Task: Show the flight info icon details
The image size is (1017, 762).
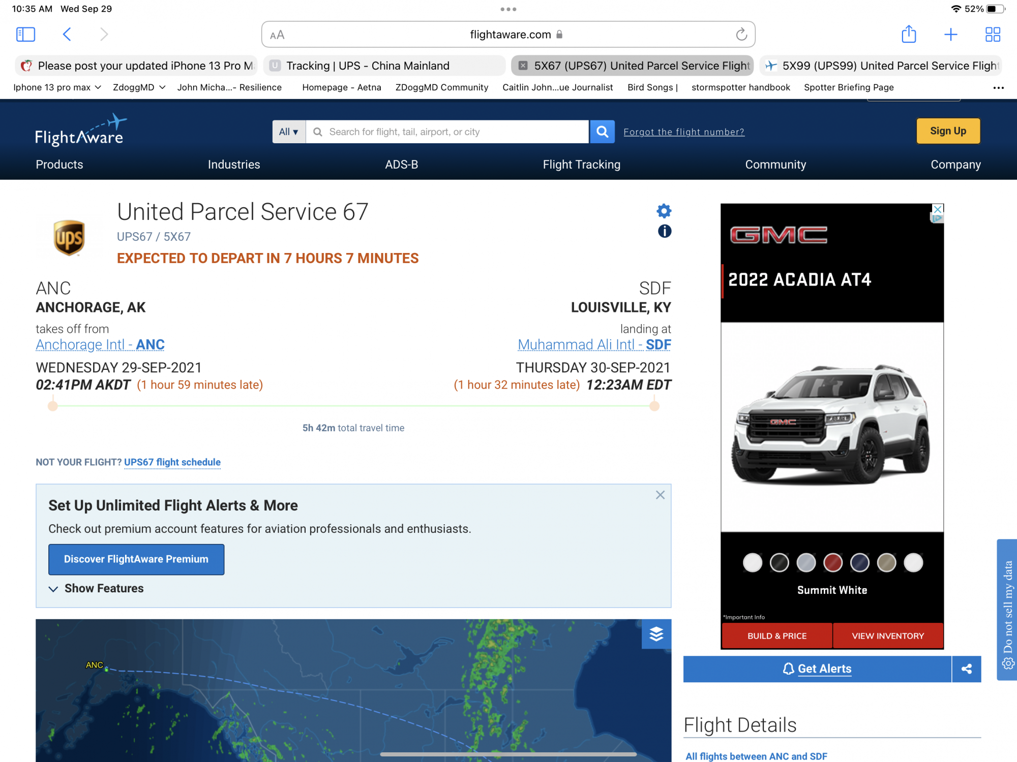Action: (x=665, y=231)
